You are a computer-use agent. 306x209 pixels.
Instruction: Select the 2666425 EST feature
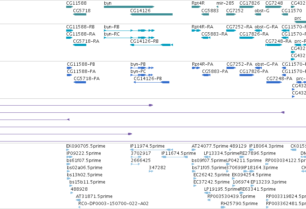click(x=135, y=164)
